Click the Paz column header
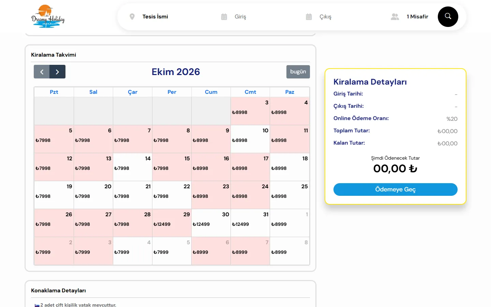 289,92
